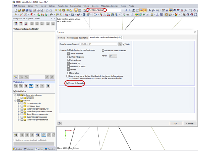Confirm export with the OK button
This screenshot has width=210, height=151.
[176, 124]
